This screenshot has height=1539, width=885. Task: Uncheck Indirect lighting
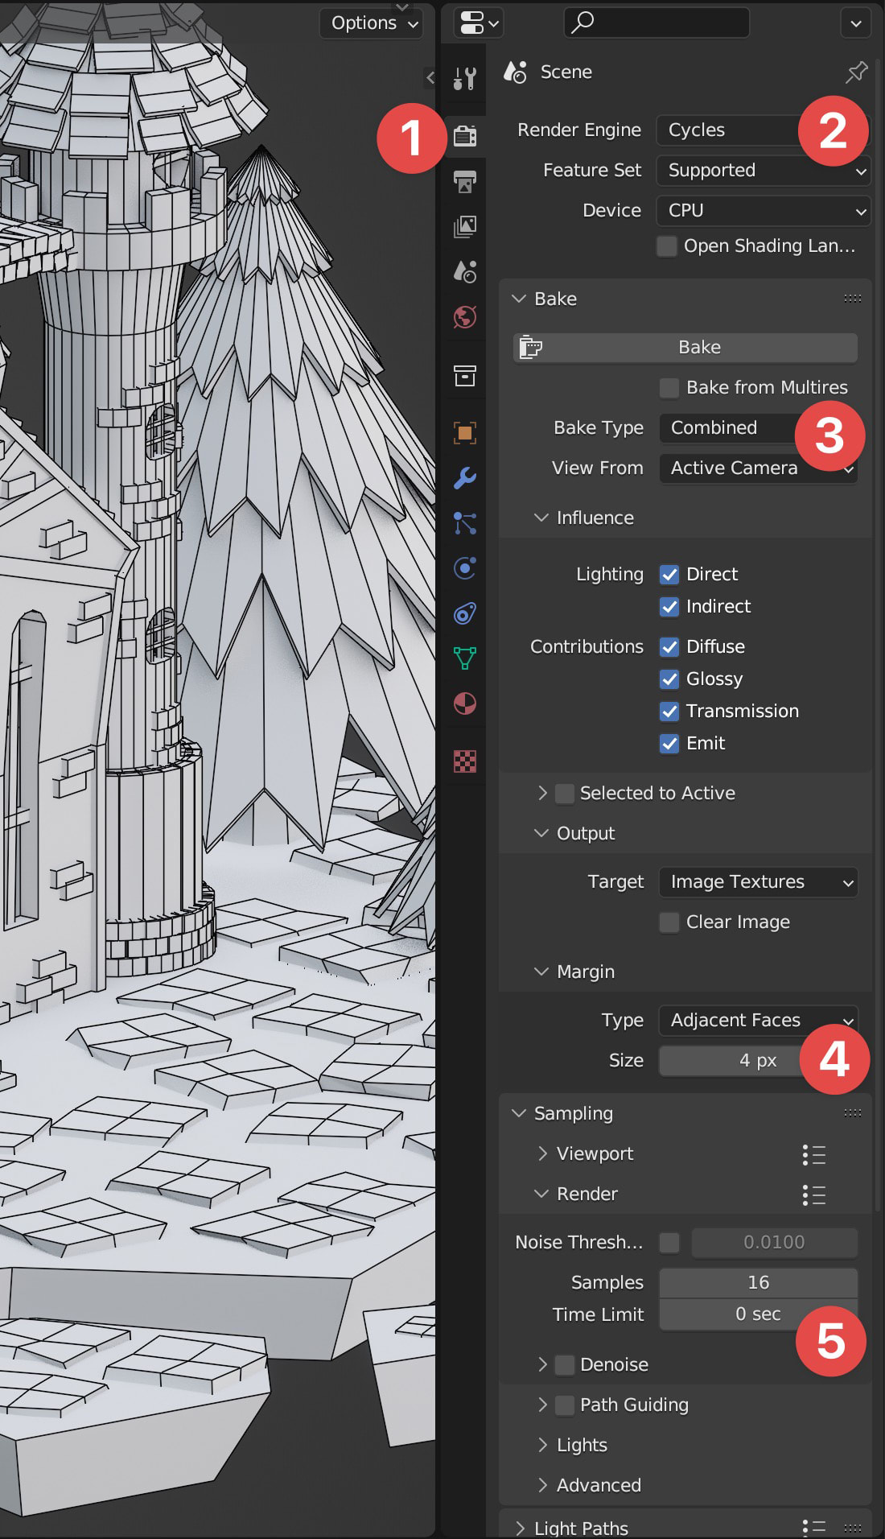pos(669,607)
